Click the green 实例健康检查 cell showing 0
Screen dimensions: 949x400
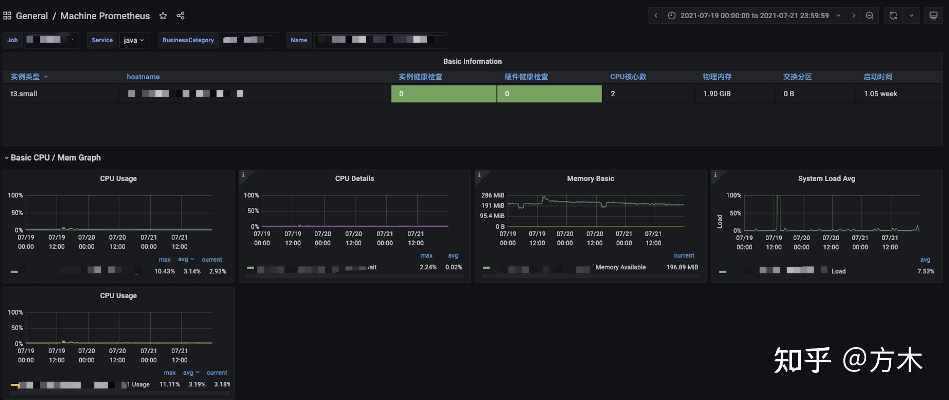[444, 94]
